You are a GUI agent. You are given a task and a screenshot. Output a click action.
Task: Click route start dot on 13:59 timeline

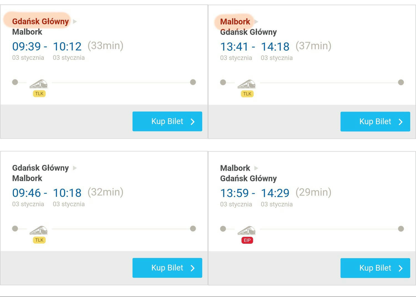point(223,229)
